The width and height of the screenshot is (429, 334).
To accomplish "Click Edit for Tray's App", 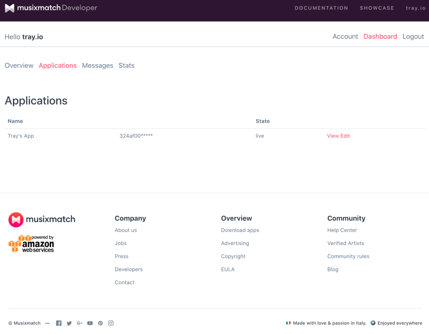I will pyautogui.click(x=345, y=136).
